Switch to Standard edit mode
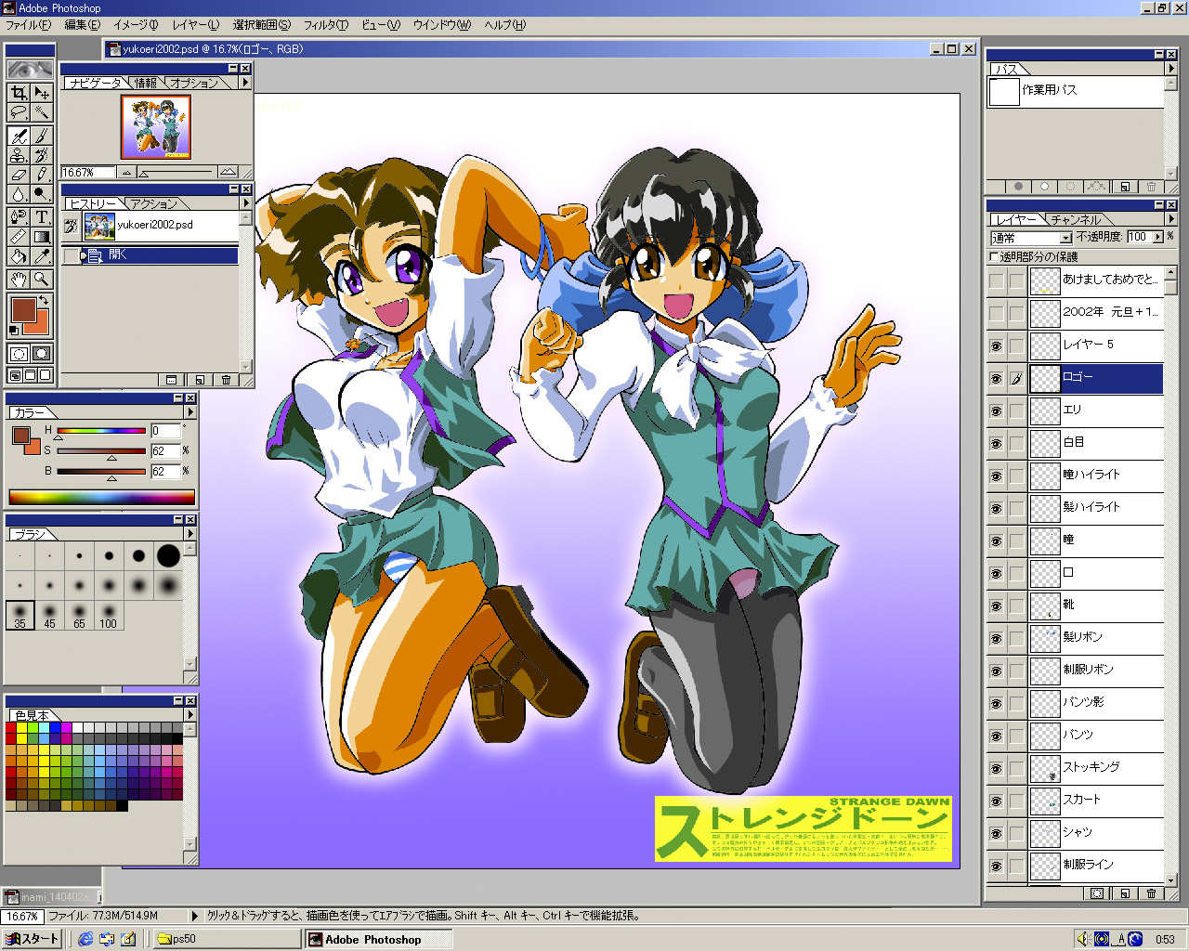 19,354
